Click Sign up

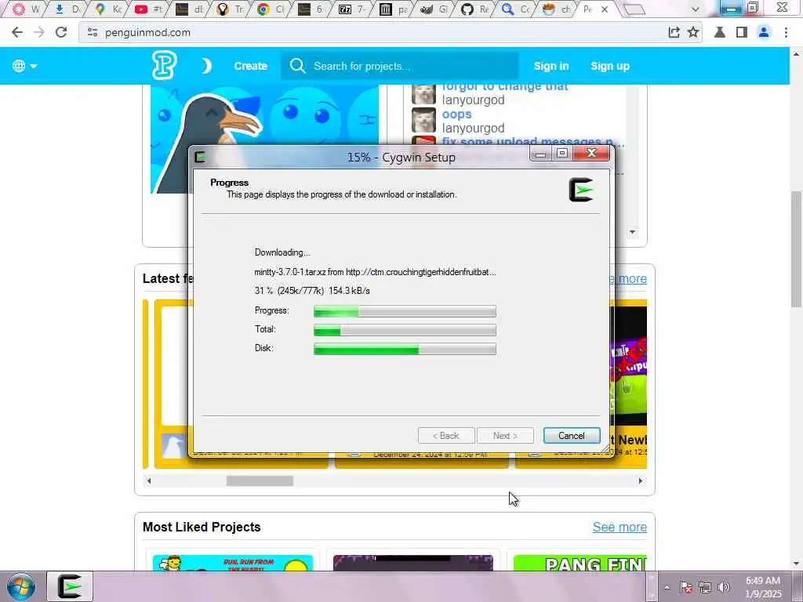610,66
